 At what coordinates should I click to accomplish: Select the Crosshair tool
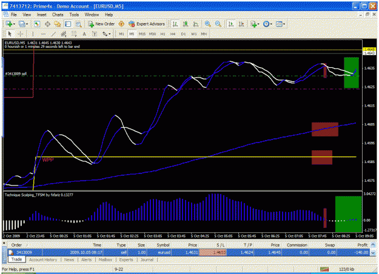click(21, 34)
